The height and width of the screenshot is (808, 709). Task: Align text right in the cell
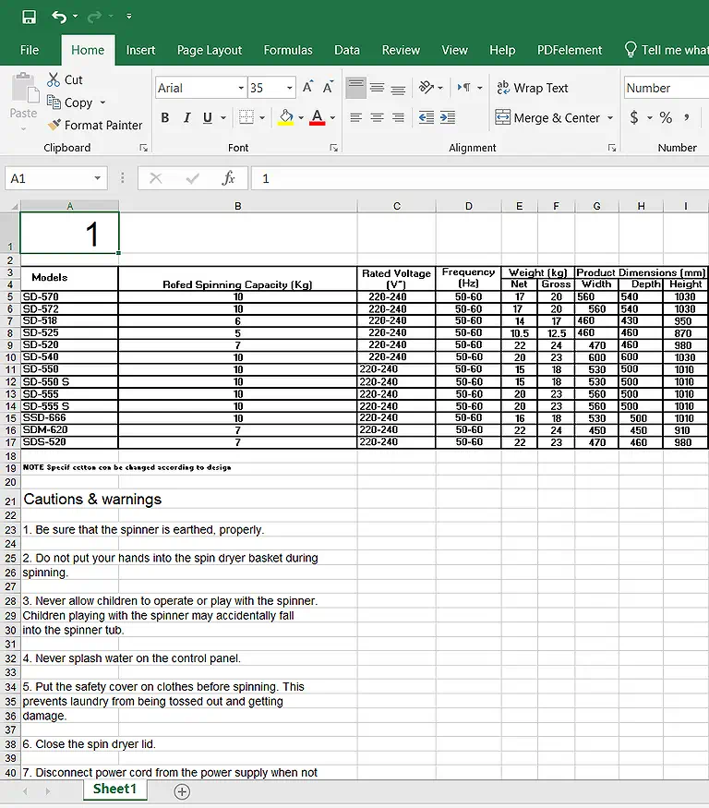click(398, 117)
